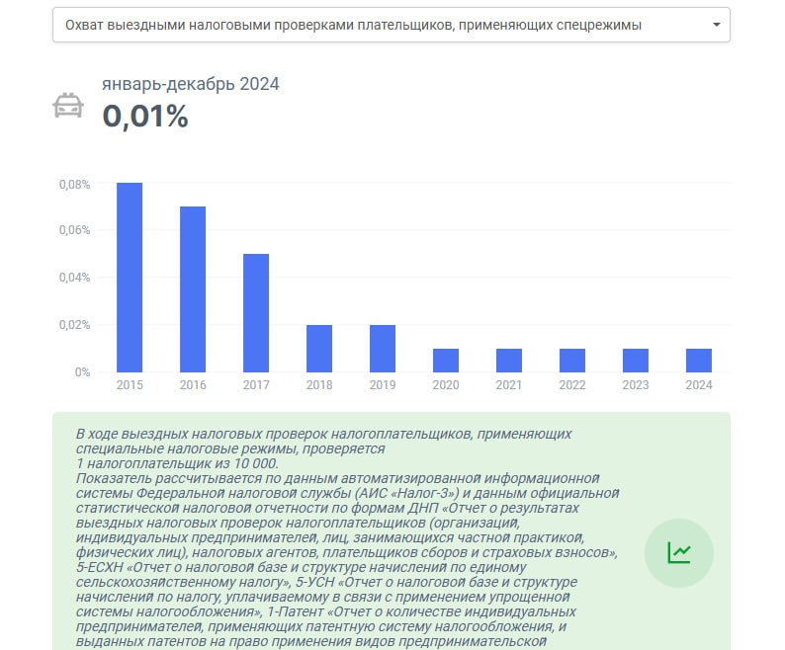Click the 2024 bar
The image size is (785, 650).
[x=699, y=361]
